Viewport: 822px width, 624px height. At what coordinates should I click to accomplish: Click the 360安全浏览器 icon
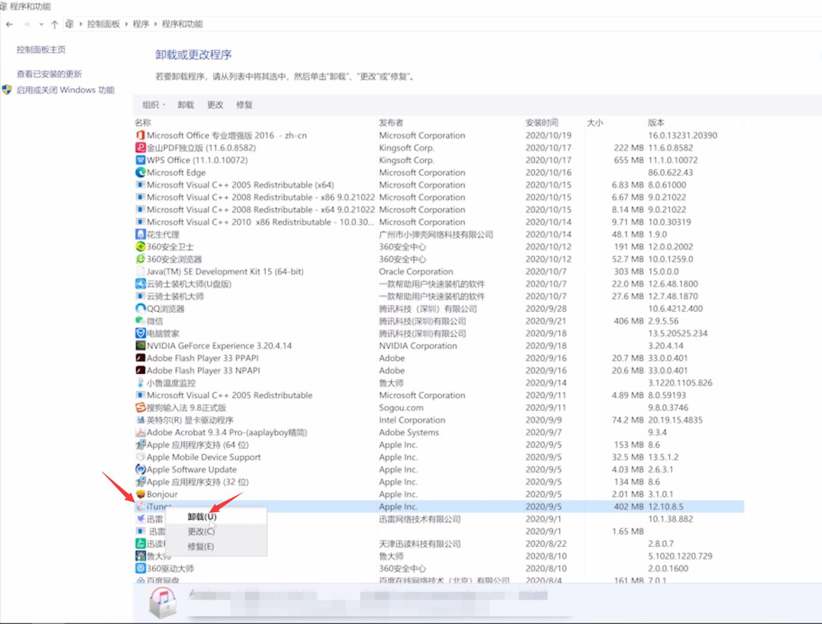click(x=141, y=259)
